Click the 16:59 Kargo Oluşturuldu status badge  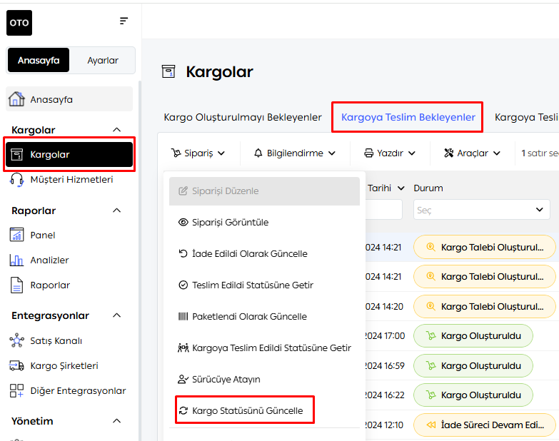coord(473,365)
